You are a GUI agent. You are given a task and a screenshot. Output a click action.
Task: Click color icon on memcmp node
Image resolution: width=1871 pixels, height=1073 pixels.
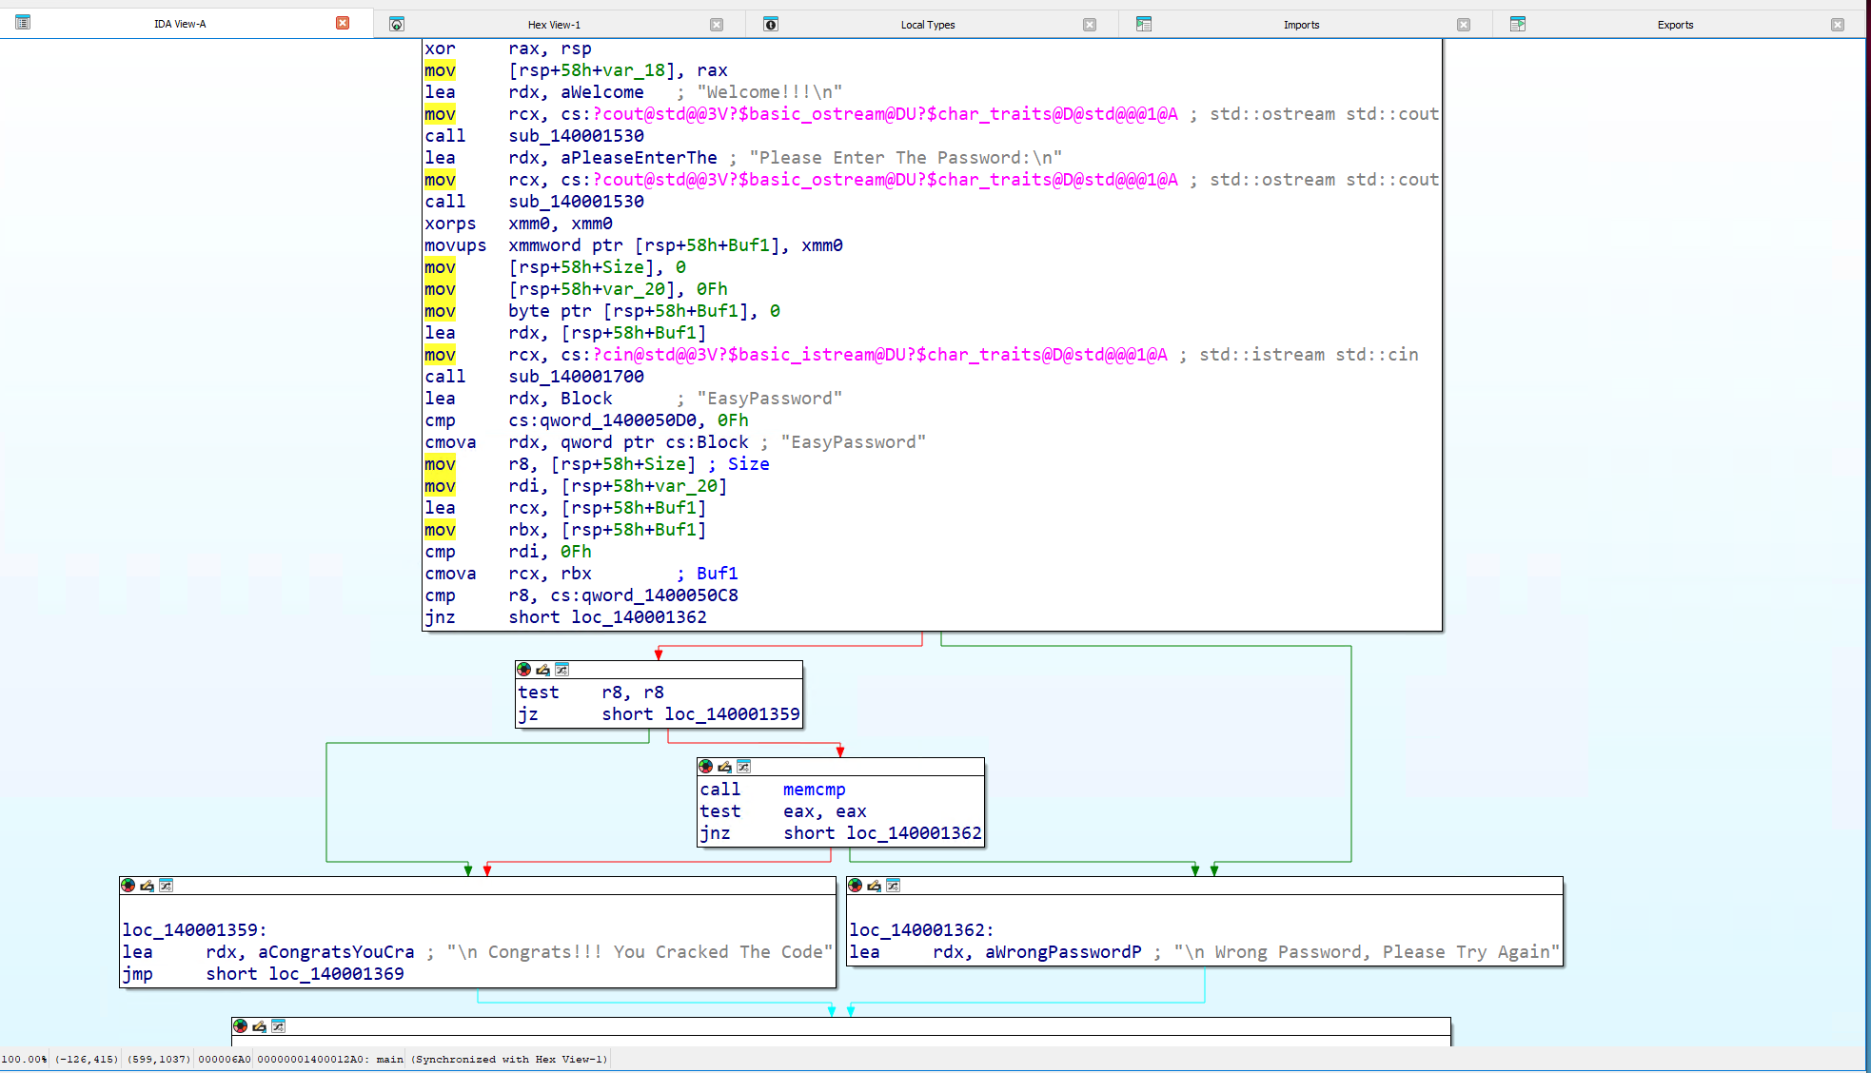pos(705,767)
